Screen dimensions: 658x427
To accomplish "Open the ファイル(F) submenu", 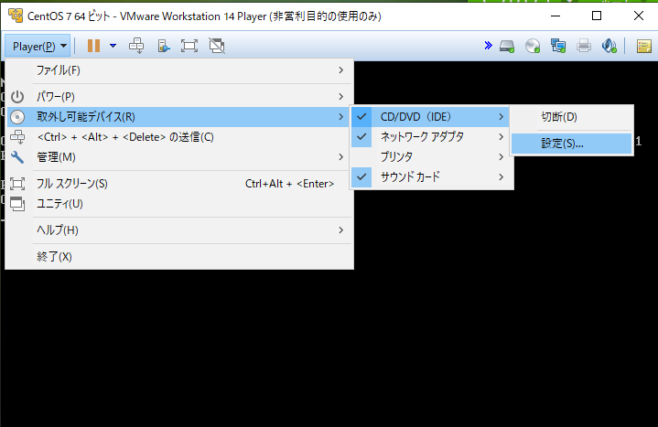I will (x=179, y=70).
